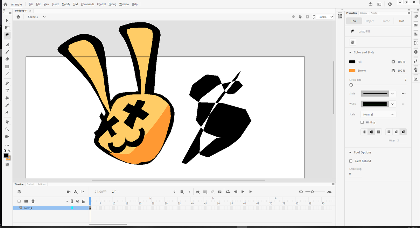The height and width of the screenshot is (228, 420).
Task: Select the Rectangle tool
Action: pos(7,66)
